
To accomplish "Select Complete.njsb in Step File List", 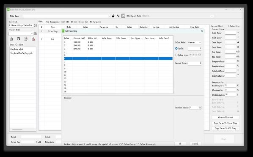I will pyautogui.click(x=16, y=49).
